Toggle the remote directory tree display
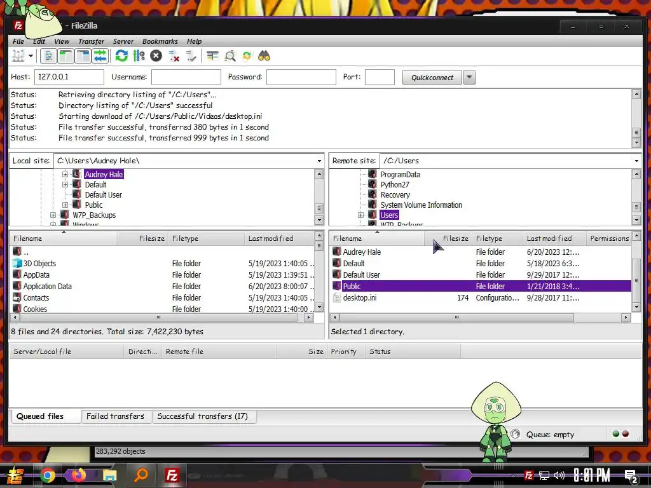Screen dimensions: 651x488 point(83,56)
